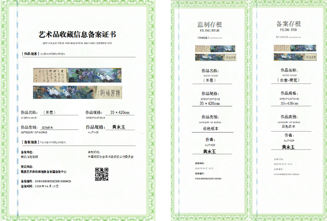Open the lower scroll painting image on main certificate
The height and width of the screenshot is (221, 327).
pyautogui.click(x=77, y=92)
